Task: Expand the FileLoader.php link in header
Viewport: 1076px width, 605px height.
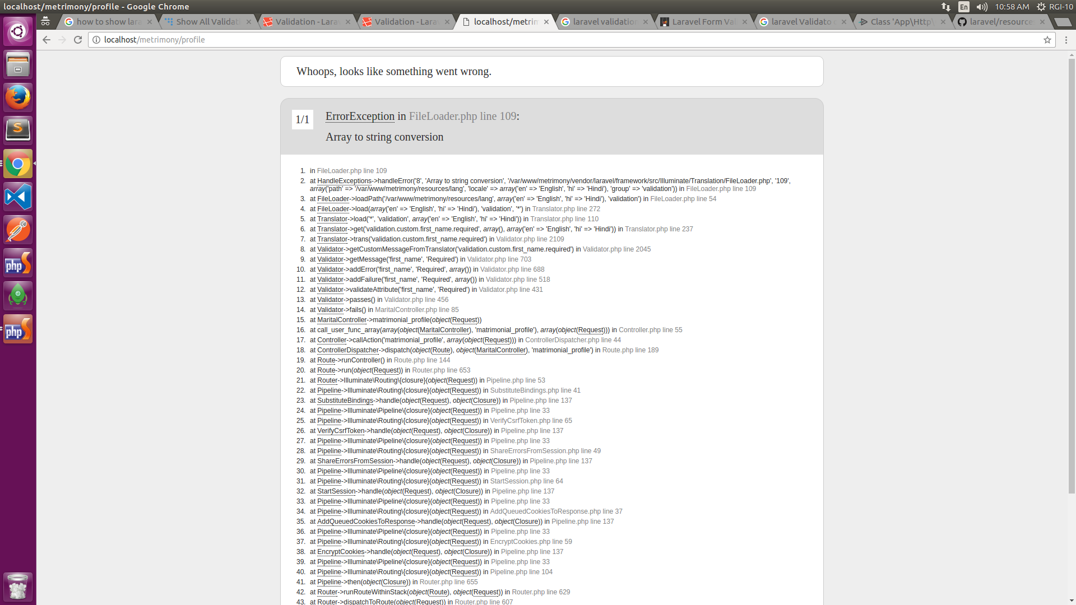Action: (x=462, y=116)
